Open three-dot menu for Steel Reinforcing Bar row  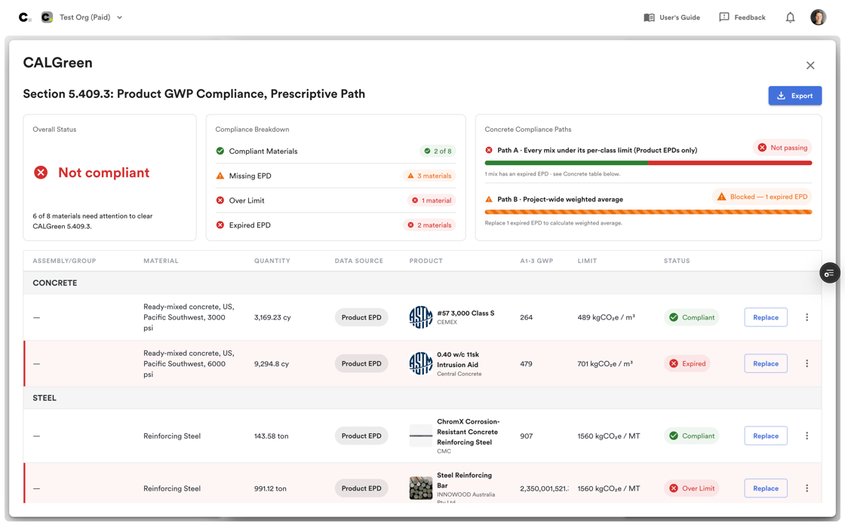[807, 488]
